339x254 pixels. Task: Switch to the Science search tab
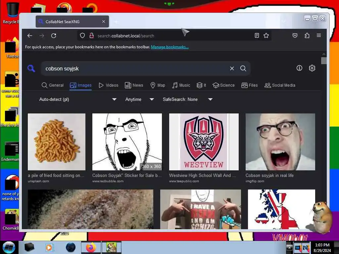coord(223,85)
